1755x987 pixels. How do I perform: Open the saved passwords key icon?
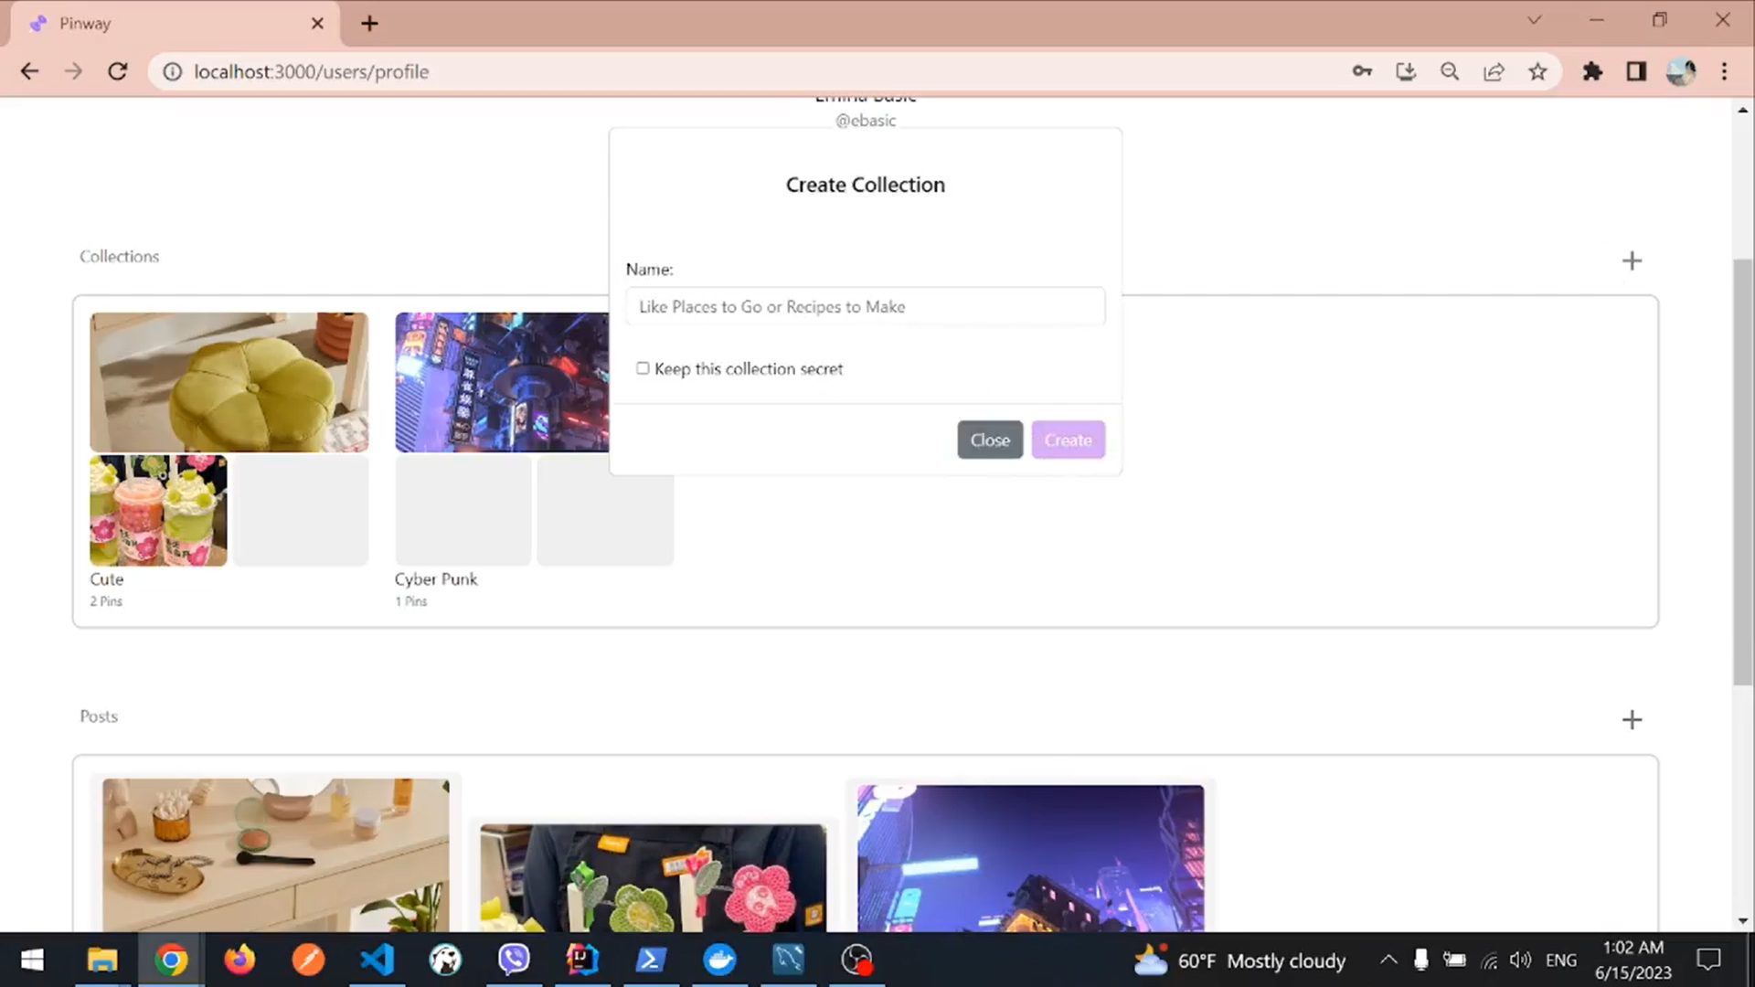click(1362, 71)
